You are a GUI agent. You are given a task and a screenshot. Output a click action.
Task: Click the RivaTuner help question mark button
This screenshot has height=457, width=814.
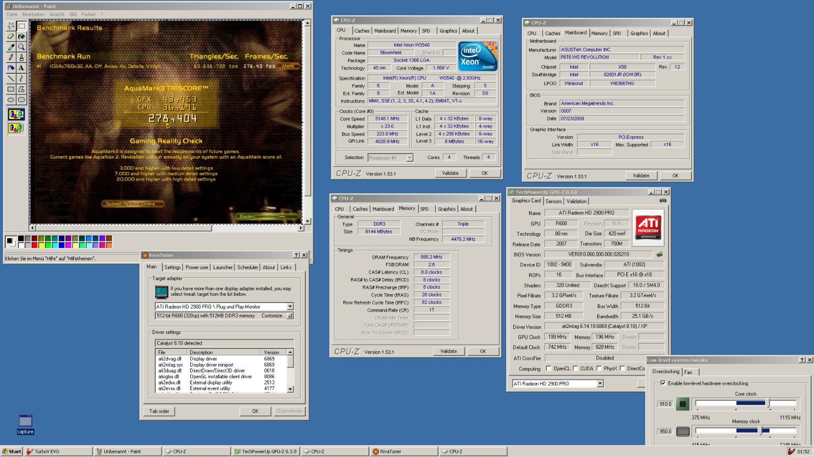[x=296, y=255]
